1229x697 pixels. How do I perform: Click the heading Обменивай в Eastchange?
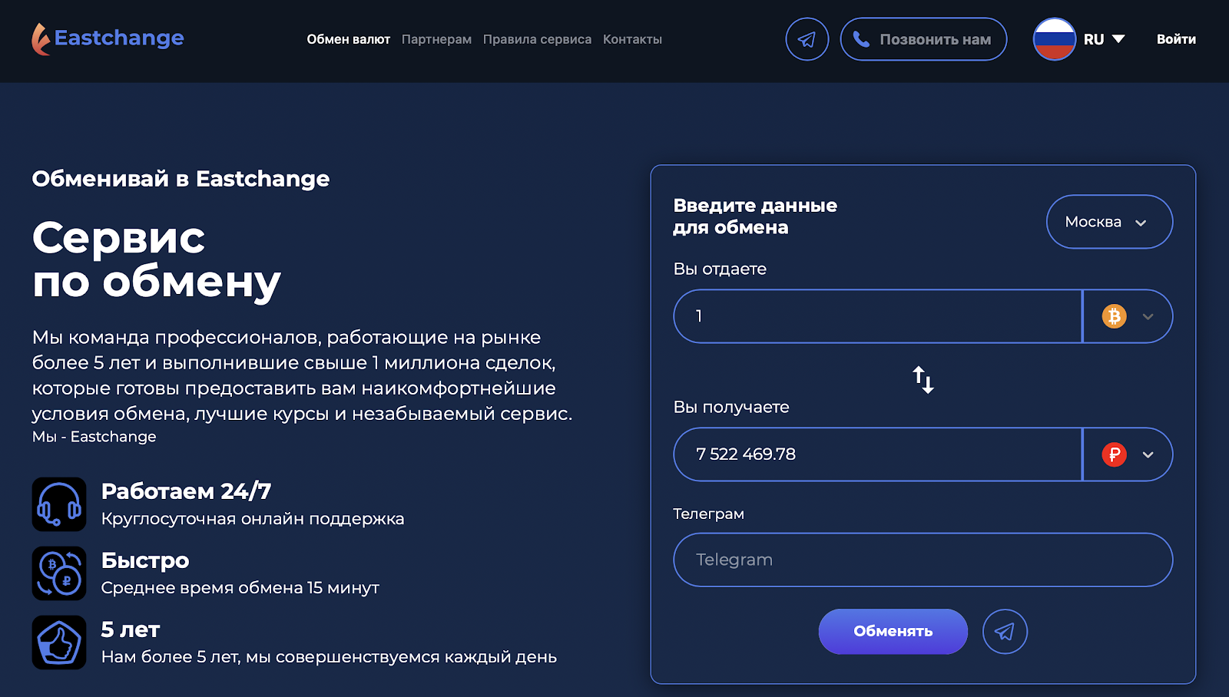point(181,179)
